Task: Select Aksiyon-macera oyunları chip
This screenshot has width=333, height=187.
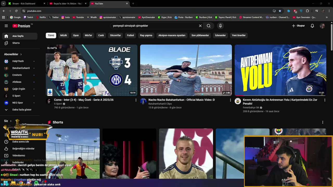Action: click(172, 35)
